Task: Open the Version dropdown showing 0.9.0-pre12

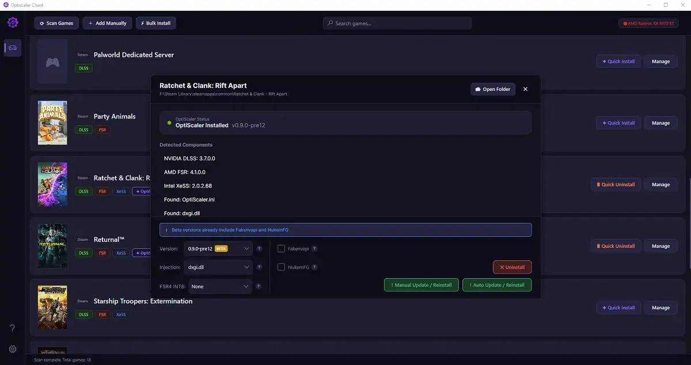Action: click(x=218, y=249)
